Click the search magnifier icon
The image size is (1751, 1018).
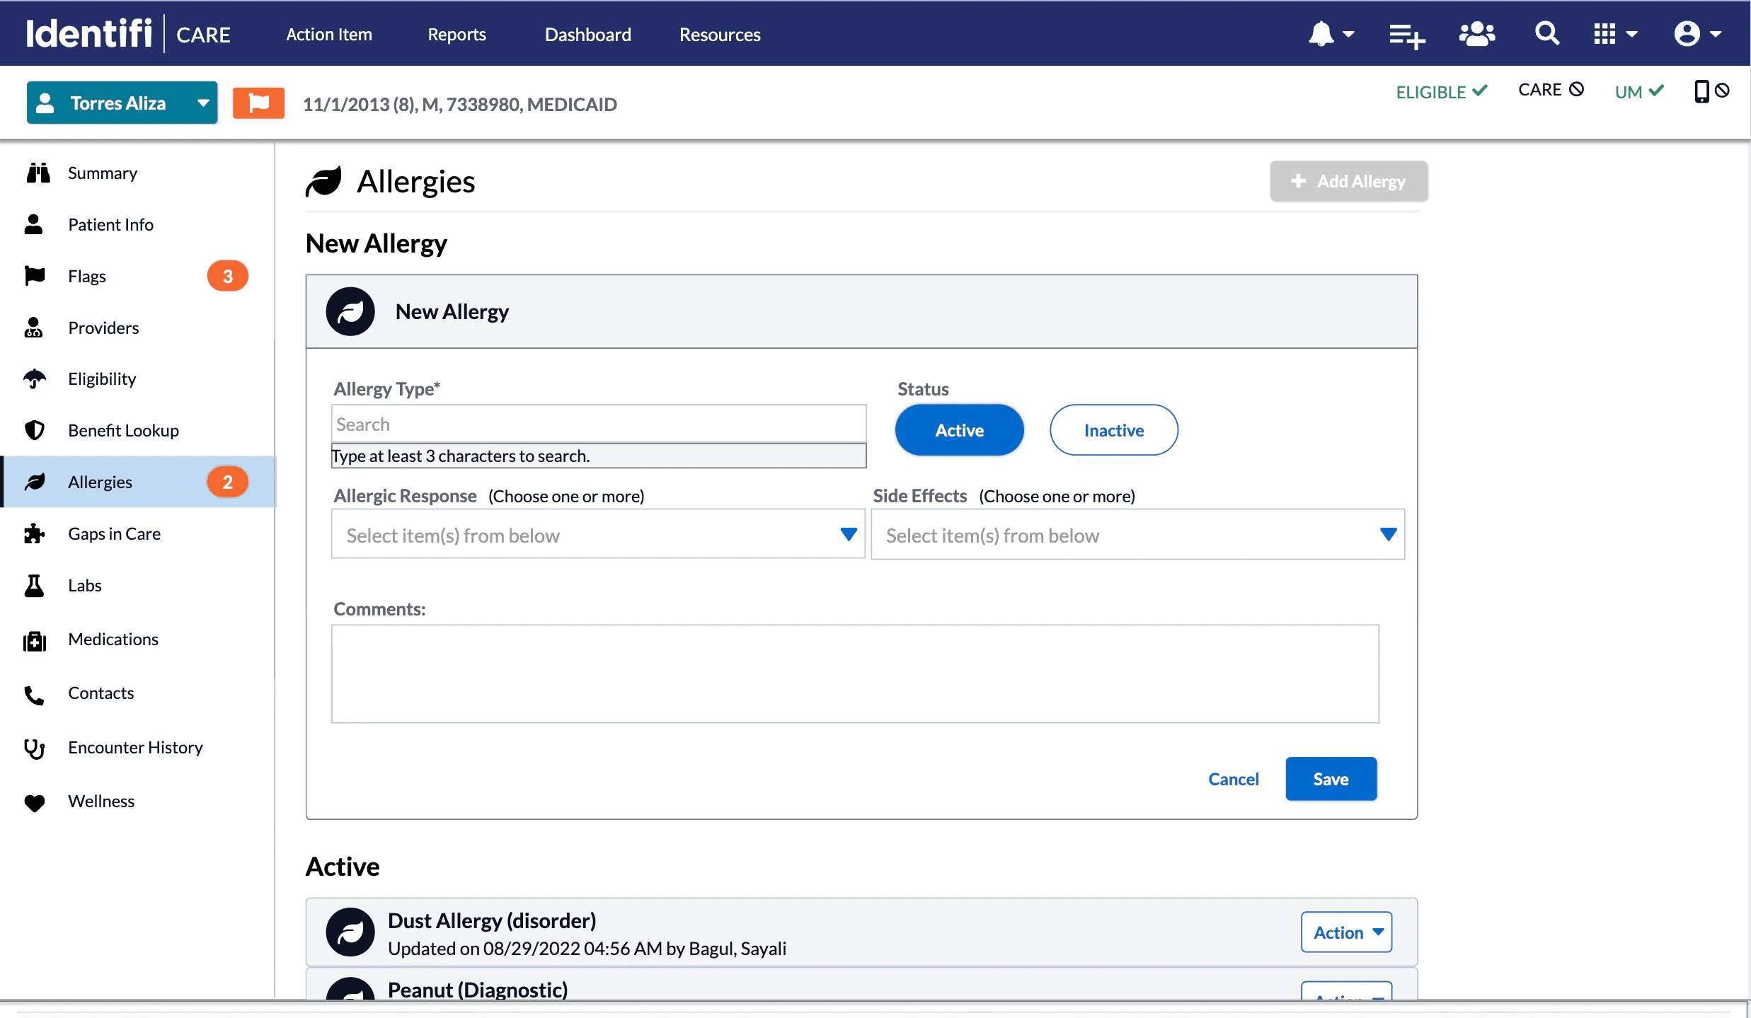pos(1546,34)
